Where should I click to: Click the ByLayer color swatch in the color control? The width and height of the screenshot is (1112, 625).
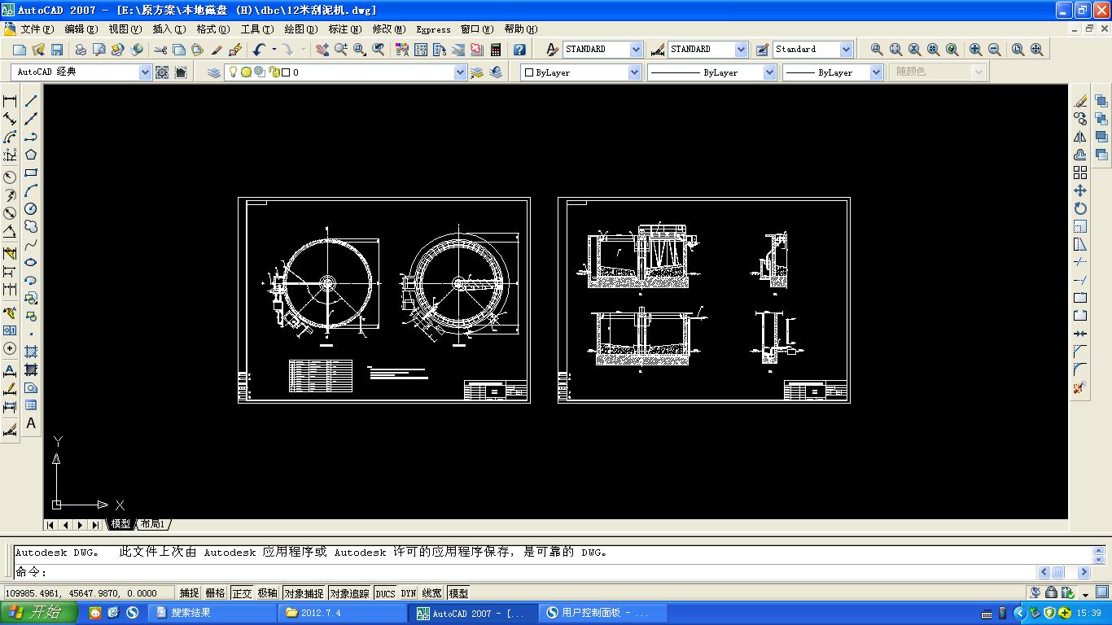(528, 72)
